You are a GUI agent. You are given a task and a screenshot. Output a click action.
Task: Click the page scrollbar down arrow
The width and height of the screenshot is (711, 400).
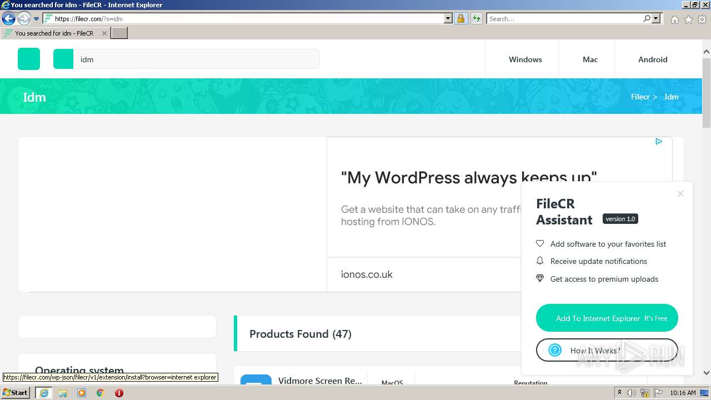[707, 373]
